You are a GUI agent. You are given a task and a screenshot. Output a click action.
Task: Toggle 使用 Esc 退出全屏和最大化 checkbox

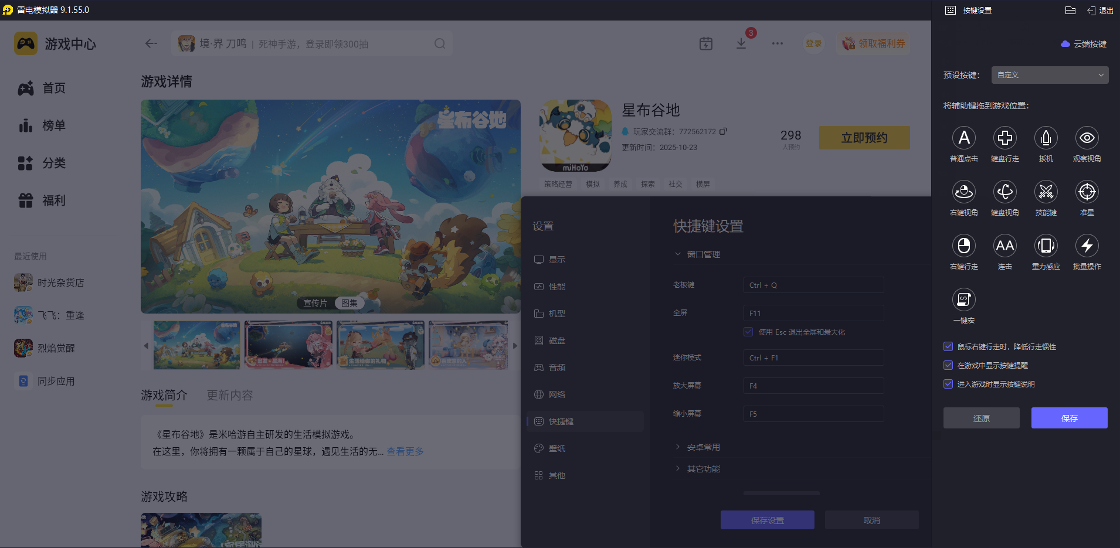748,332
